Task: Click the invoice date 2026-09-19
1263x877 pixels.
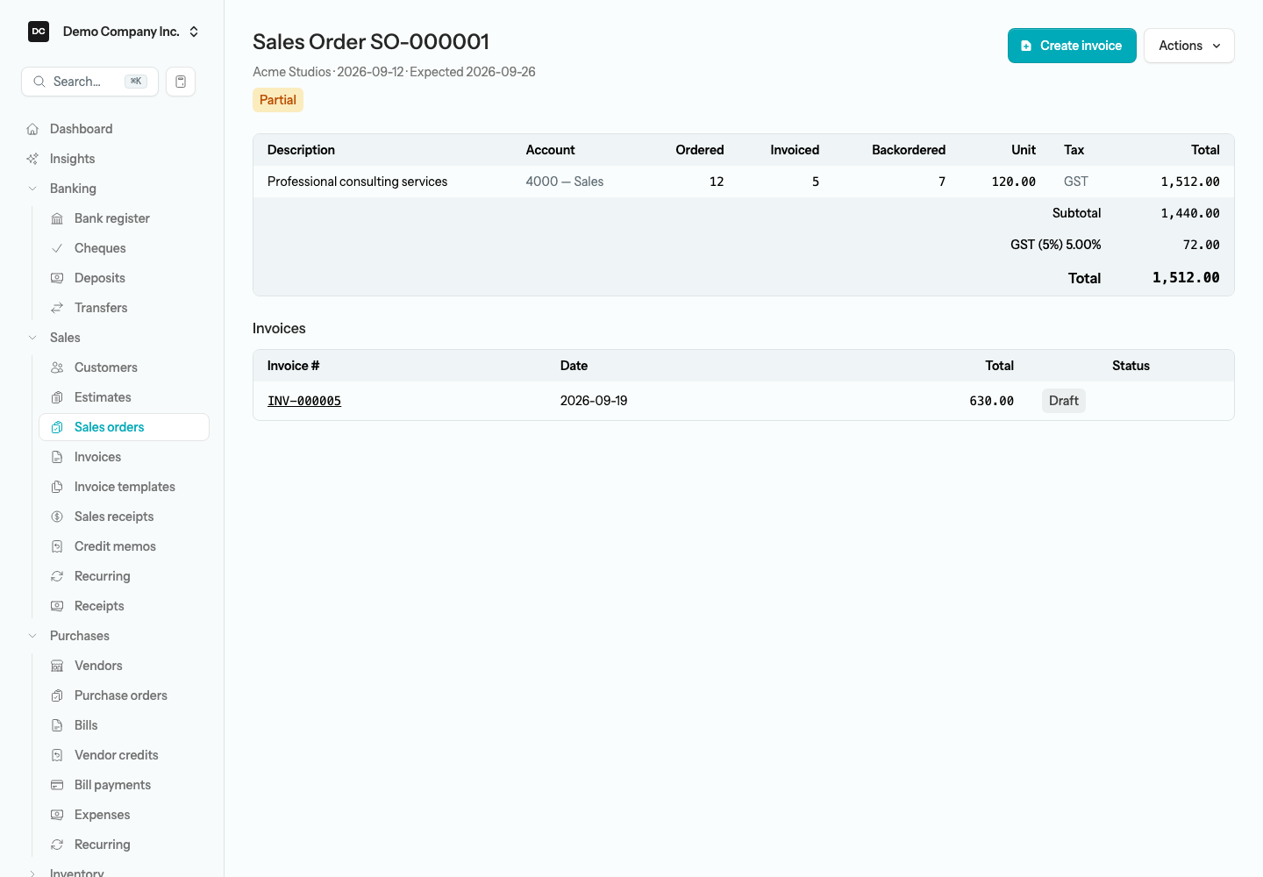Action: 594,401
